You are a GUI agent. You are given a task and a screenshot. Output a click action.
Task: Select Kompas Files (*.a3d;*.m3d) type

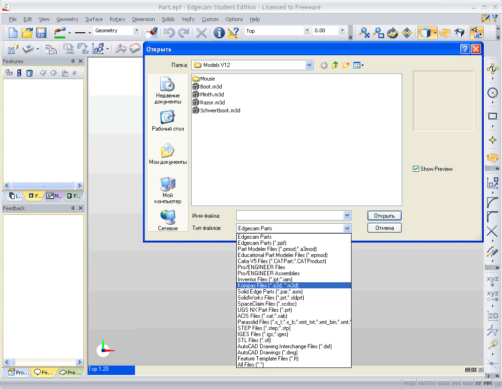pos(293,286)
